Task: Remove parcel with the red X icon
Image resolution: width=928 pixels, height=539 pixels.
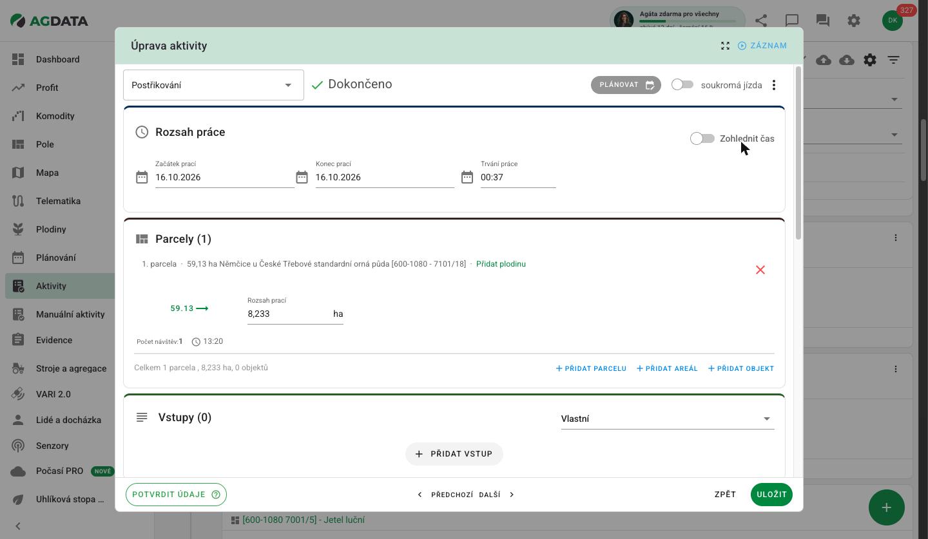Action: 760,270
